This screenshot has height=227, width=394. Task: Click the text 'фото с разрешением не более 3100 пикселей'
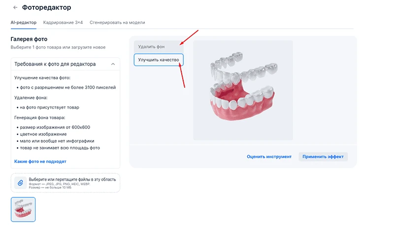pos(68,87)
